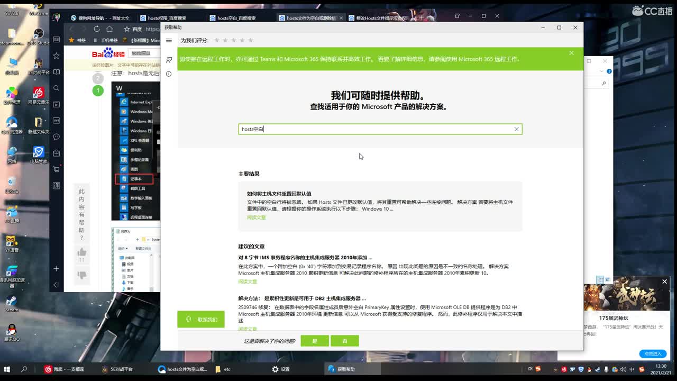
Task: Switch to 设置 in taskbar
Action: click(x=280, y=369)
